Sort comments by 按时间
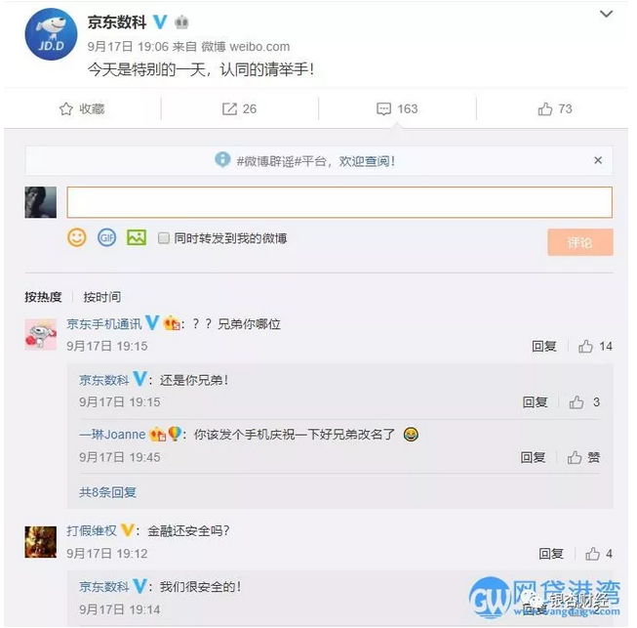Screen dimensions: 637x628 point(102,297)
